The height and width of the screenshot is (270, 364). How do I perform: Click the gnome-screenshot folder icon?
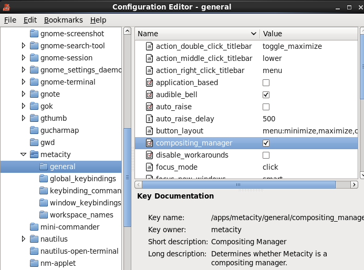pos(34,34)
